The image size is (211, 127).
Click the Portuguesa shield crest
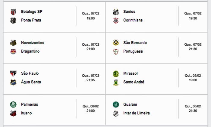116,51
